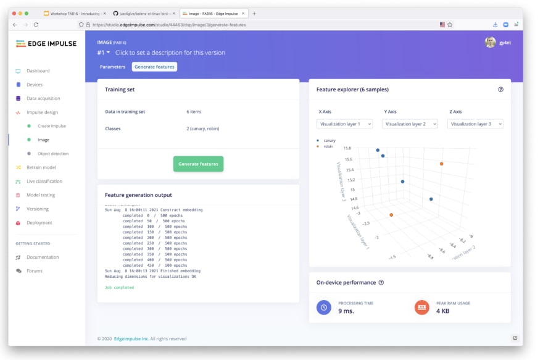Switch to the GitHub balena browser tab
This screenshot has height=360, width=543.
tap(144, 14)
